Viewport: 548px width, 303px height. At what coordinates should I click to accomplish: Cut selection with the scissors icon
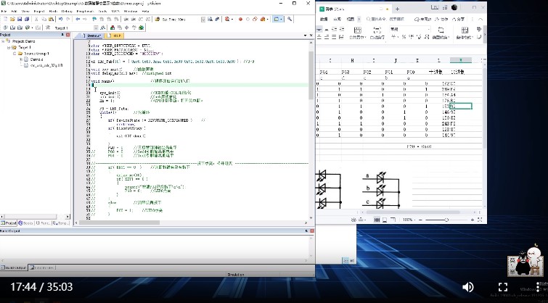[36, 19]
